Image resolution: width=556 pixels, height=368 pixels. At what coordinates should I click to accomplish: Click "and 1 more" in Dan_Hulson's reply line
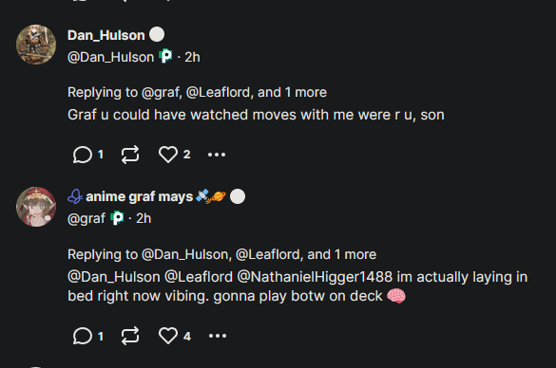coord(292,92)
